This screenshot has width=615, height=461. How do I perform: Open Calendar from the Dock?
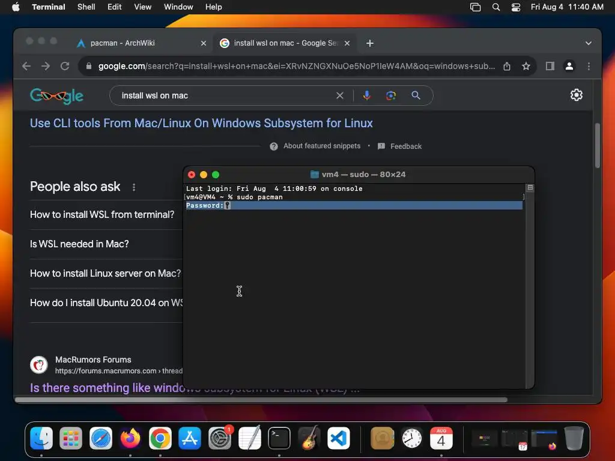point(441,438)
